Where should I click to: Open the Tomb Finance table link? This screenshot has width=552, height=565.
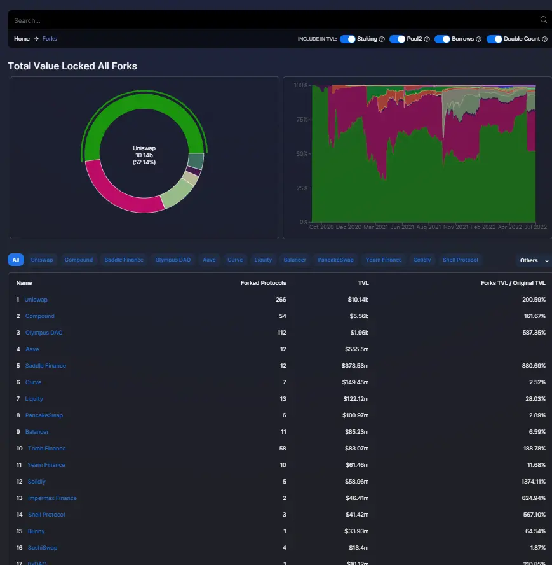47,449
